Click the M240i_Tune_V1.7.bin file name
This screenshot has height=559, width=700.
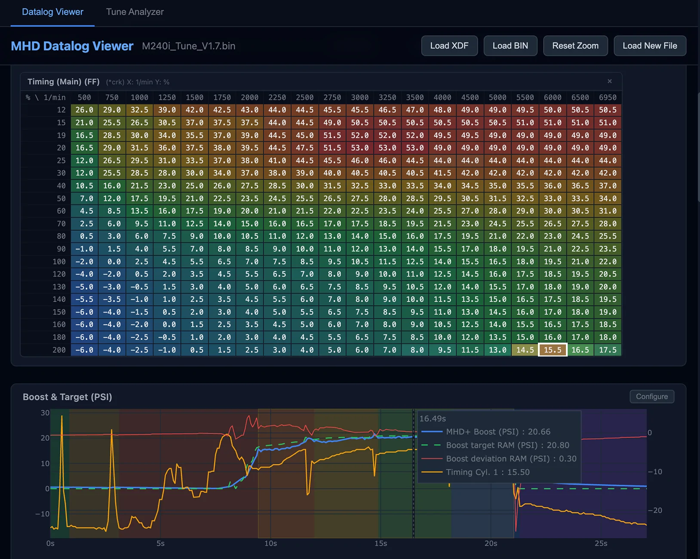pyautogui.click(x=189, y=46)
